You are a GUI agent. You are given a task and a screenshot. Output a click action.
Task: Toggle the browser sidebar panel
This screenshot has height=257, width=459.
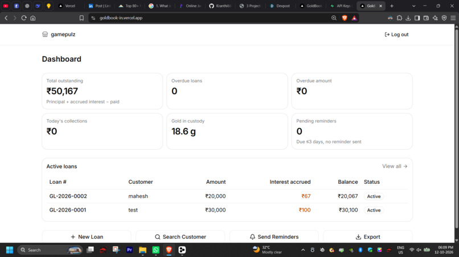click(x=417, y=18)
